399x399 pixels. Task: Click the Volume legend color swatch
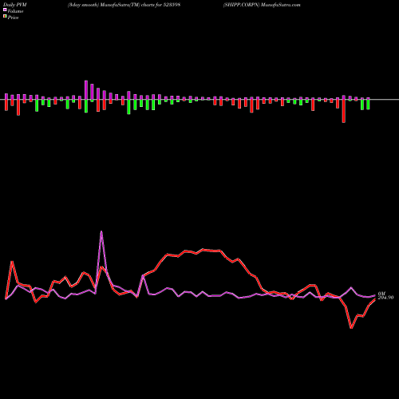pyautogui.click(x=5, y=10)
